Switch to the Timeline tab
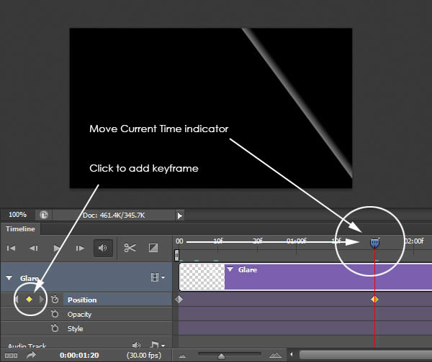This screenshot has height=362, width=432. tap(20, 229)
